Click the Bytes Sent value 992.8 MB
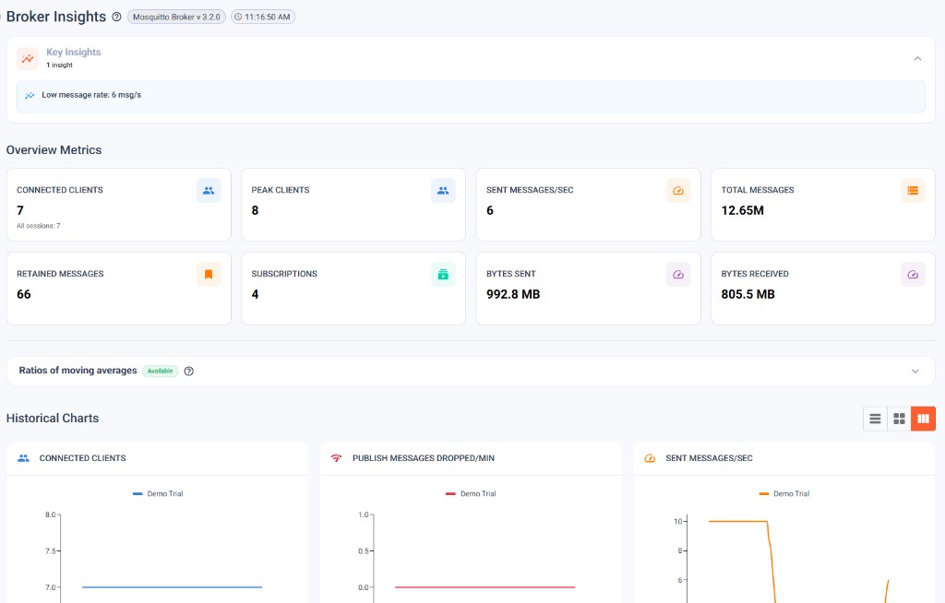 point(513,294)
